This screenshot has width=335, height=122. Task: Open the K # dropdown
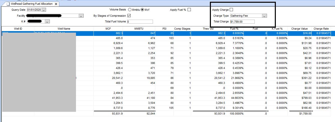click(x=47, y=22)
